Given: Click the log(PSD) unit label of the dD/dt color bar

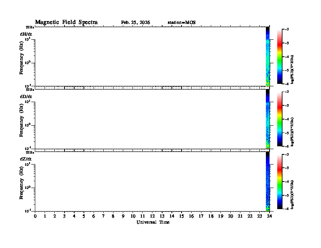Looking at the screenshot, I should click(292, 132).
